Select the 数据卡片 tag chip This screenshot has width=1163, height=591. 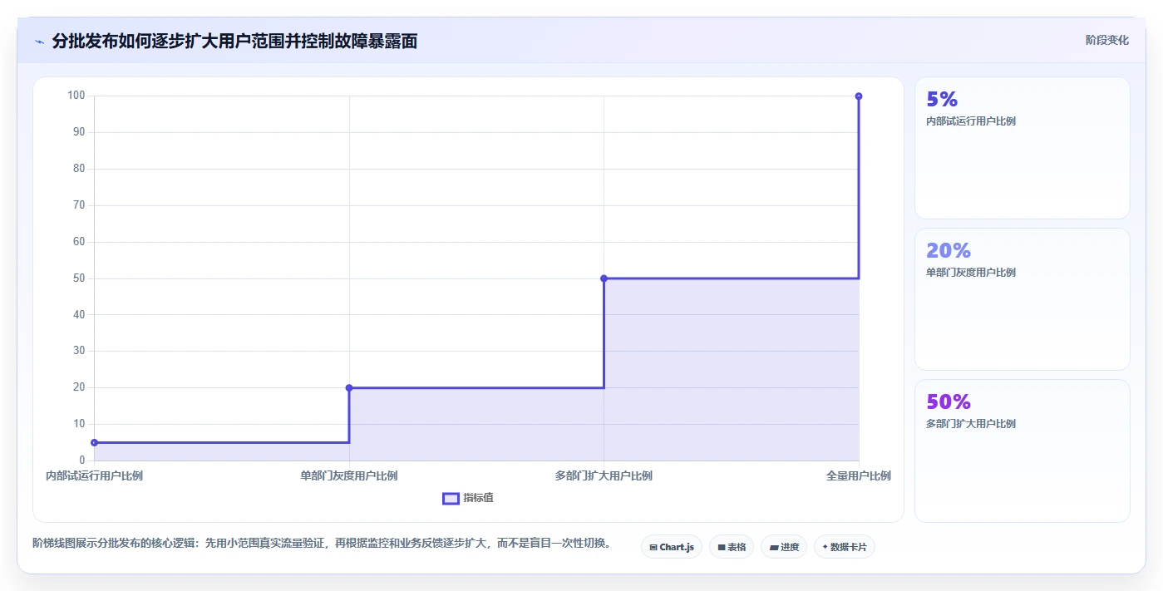pos(845,547)
